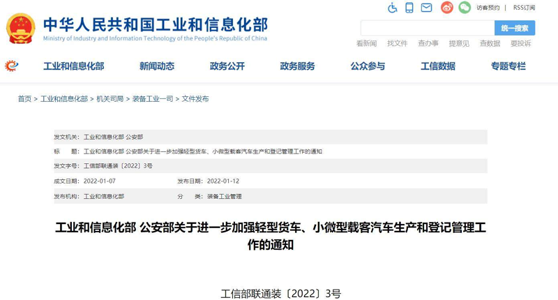Open the mobile phone version icon
558x300 pixels.
[409, 8]
